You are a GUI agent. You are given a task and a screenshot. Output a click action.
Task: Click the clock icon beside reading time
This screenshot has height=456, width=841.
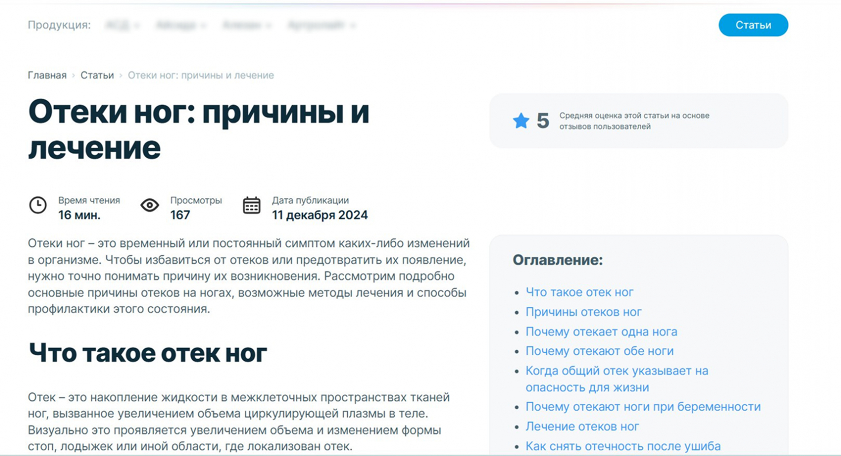38,205
